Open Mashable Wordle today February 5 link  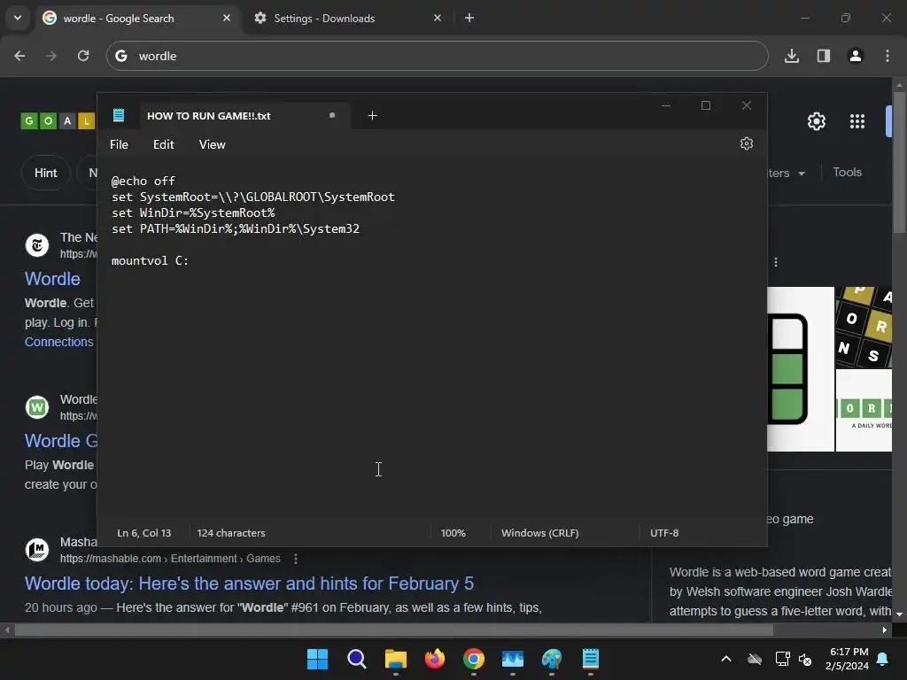click(x=249, y=583)
